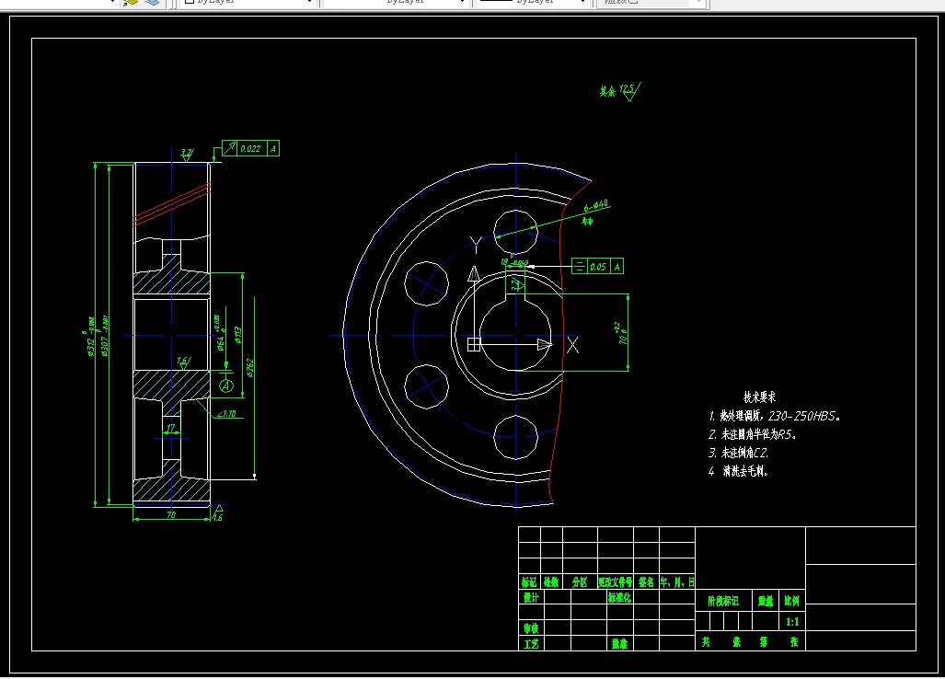Select the 70 keyway height dimension on the right
The width and height of the screenshot is (945, 679).
pos(621,334)
